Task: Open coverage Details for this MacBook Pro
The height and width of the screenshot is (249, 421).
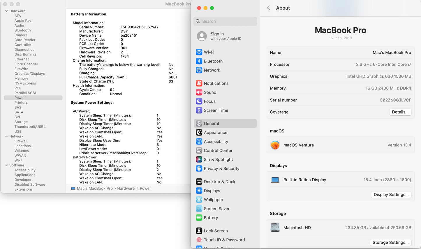Action: point(400,112)
